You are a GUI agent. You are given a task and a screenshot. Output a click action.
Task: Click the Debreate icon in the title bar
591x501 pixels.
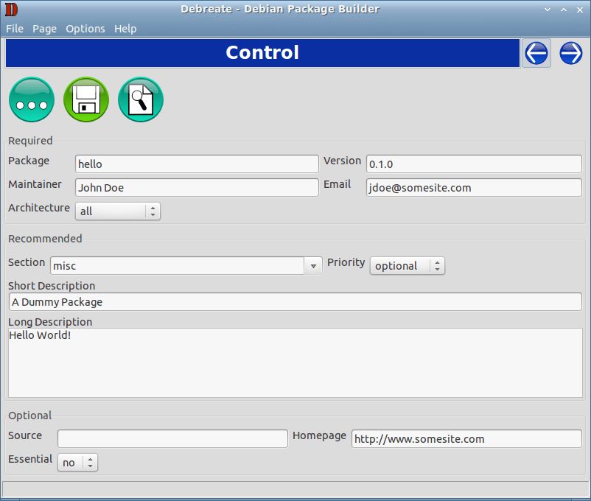10,9
